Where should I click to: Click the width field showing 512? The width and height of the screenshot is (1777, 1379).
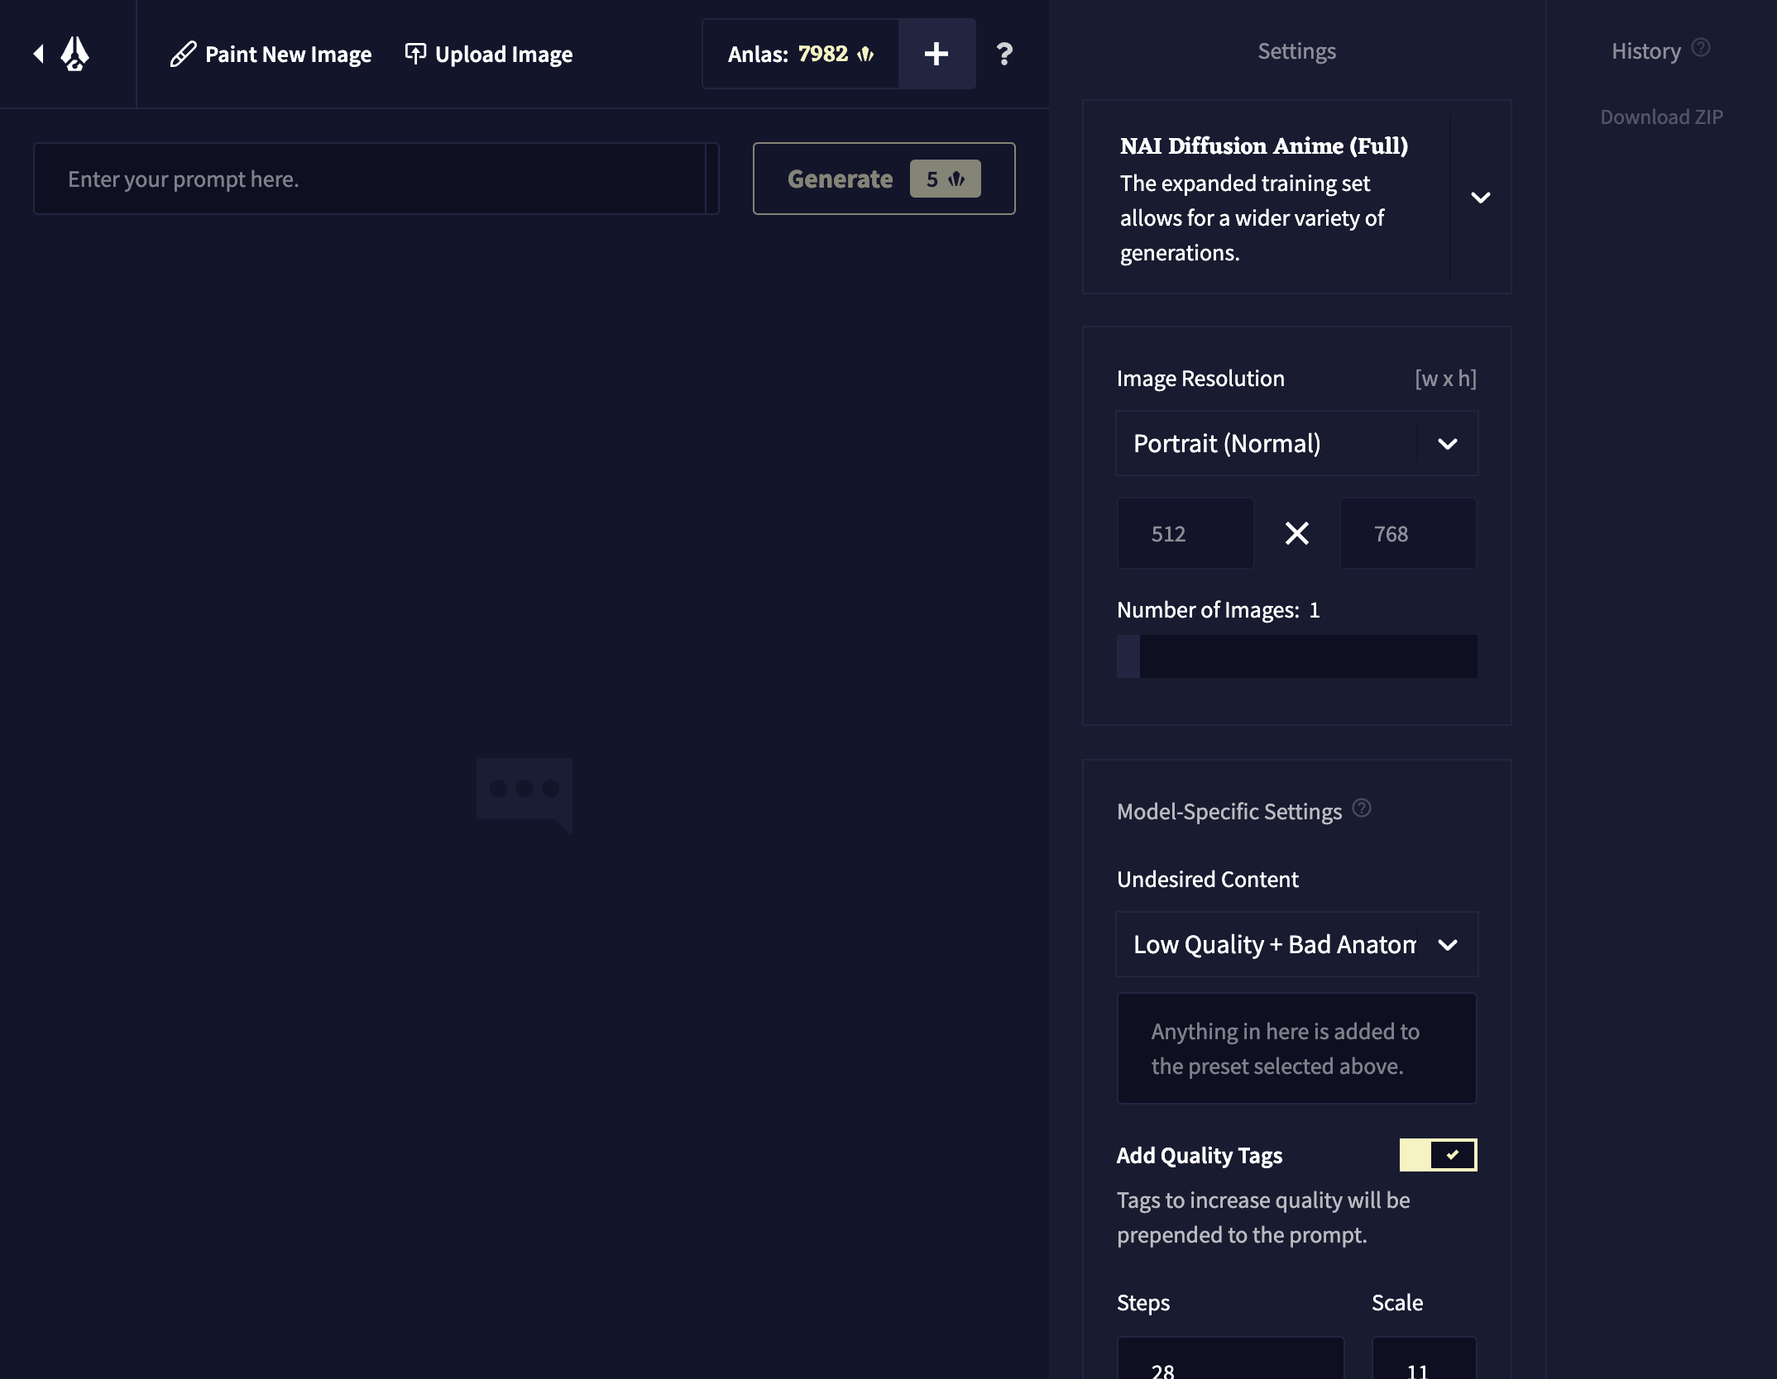1185,533
